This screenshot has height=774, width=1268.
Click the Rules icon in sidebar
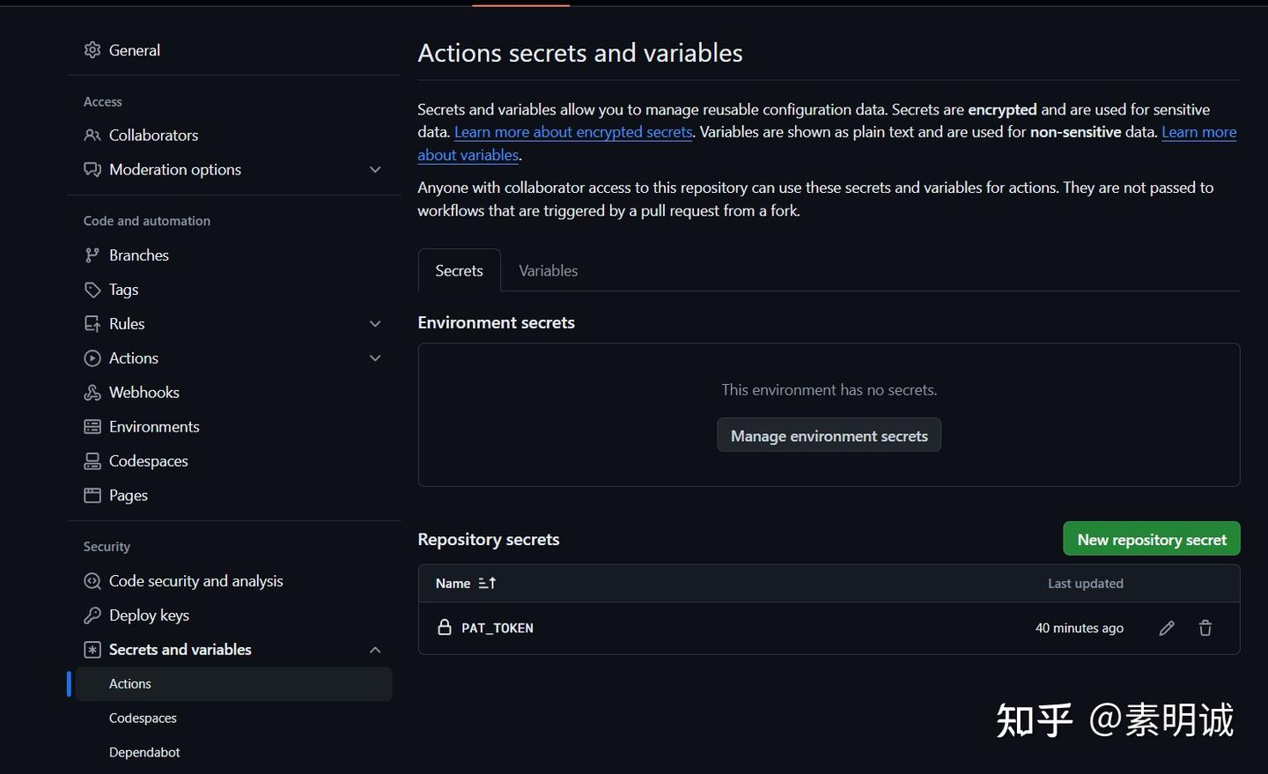pos(92,324)
